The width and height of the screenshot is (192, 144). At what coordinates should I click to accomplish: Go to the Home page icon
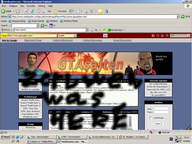pyautogui.click(x=38, y=11)
